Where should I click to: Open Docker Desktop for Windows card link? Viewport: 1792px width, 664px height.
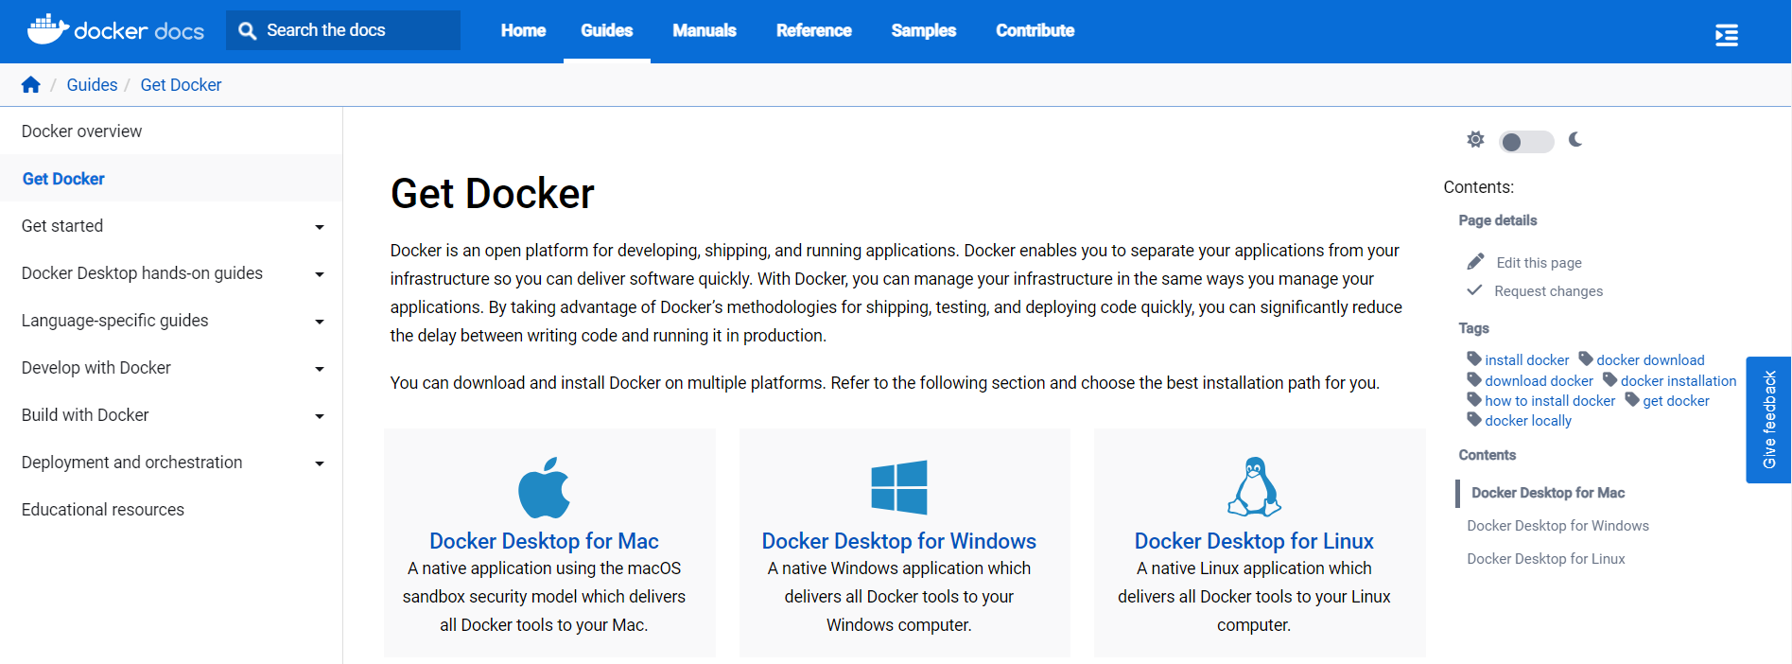point(899,541)
